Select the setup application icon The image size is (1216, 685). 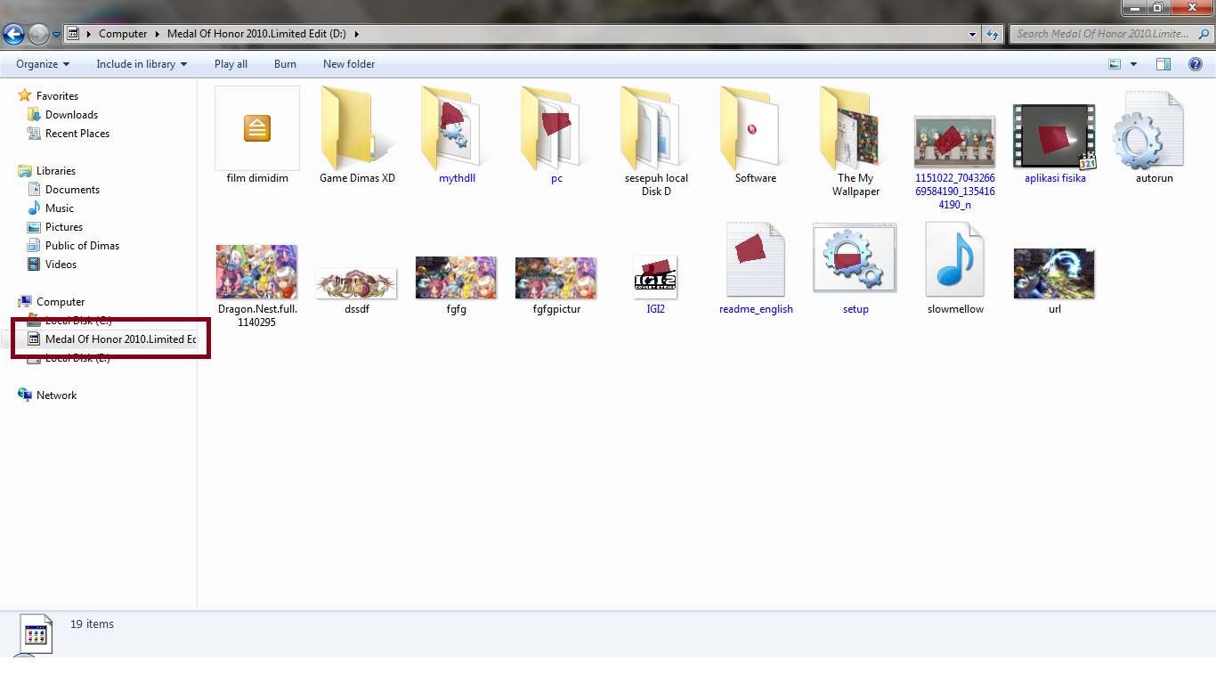click(x=855, y=268)
